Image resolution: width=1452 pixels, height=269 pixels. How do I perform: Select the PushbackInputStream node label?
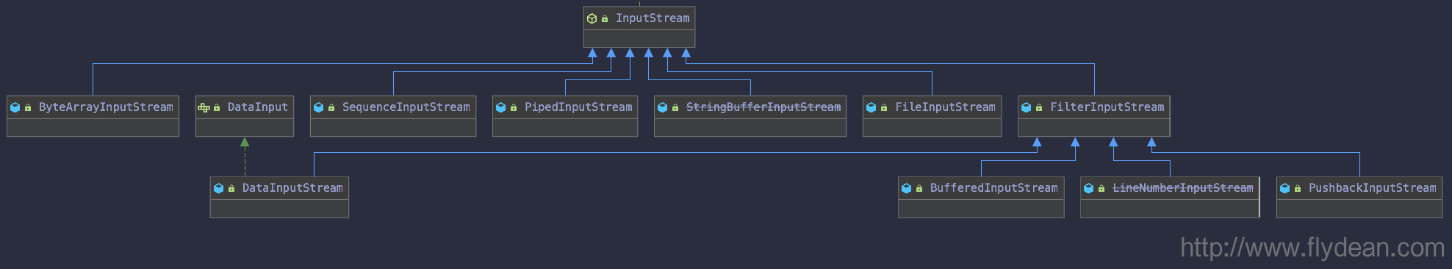[1372, 188]
